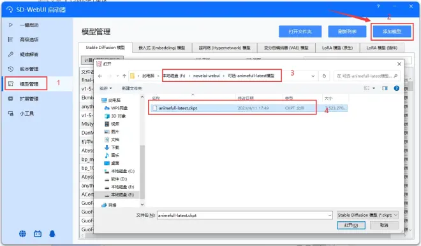This screenshot has height=246, width=421.
Task: Open 高级选项 in the sidebar
Action: 29,39
